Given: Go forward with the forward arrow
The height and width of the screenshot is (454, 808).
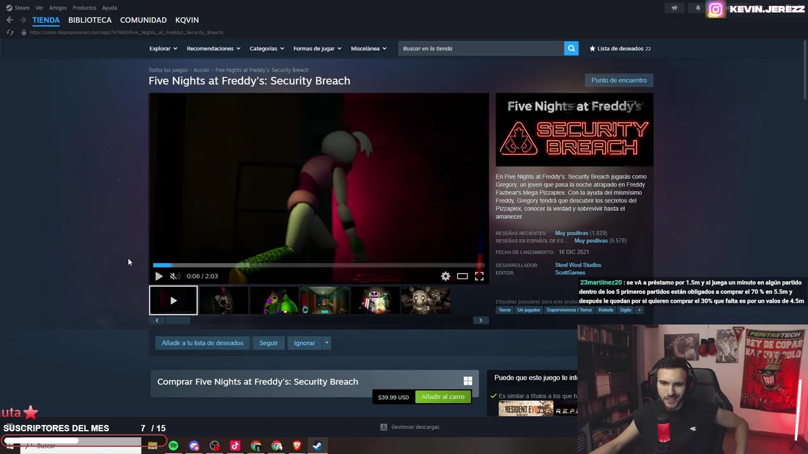Looking at the screenshot, I should click(x=23, y=20).
